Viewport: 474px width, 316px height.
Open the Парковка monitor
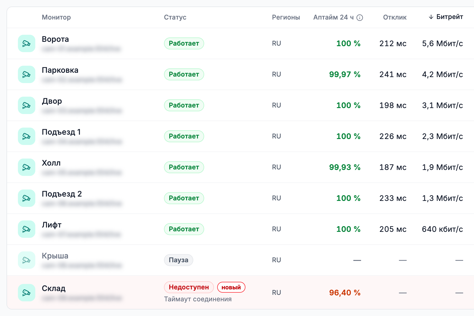pyautogui.click(x=60, y=70)
